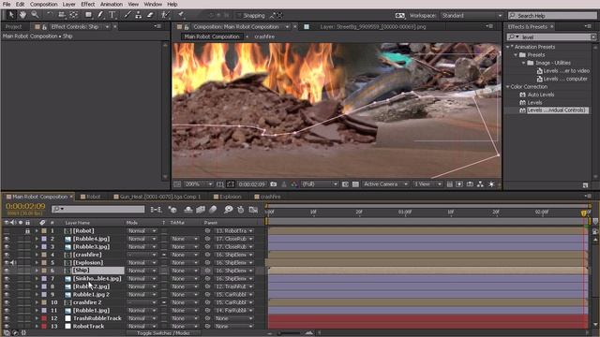This screenshot has height=337, width=600.
Task: Select the Clone Stamp tool
Action: (139, 15)
